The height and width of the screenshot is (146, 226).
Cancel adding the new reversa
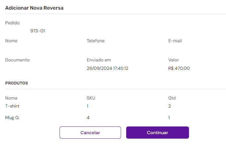[90, 133]
